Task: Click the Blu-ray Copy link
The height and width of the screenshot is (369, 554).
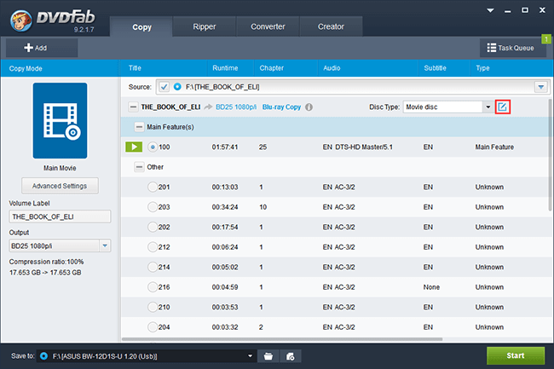Action: point(281,107)
